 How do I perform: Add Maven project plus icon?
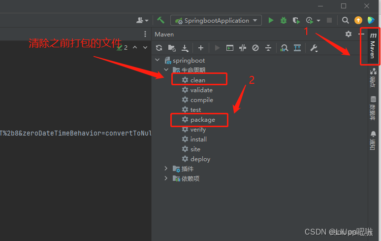tap(201, 48)
